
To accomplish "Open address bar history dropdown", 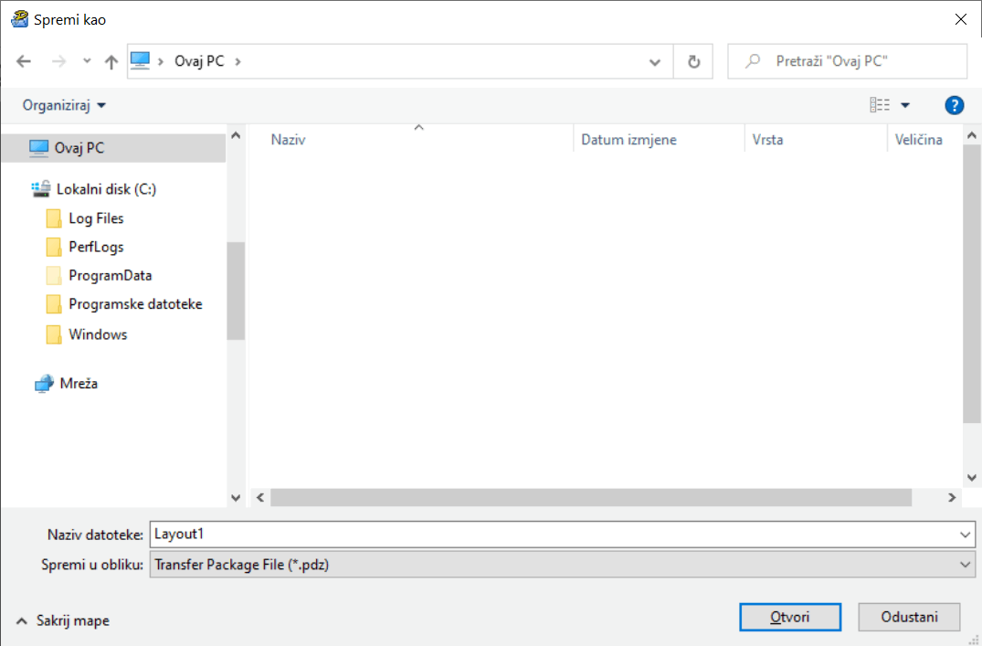I will click(655, 62).
